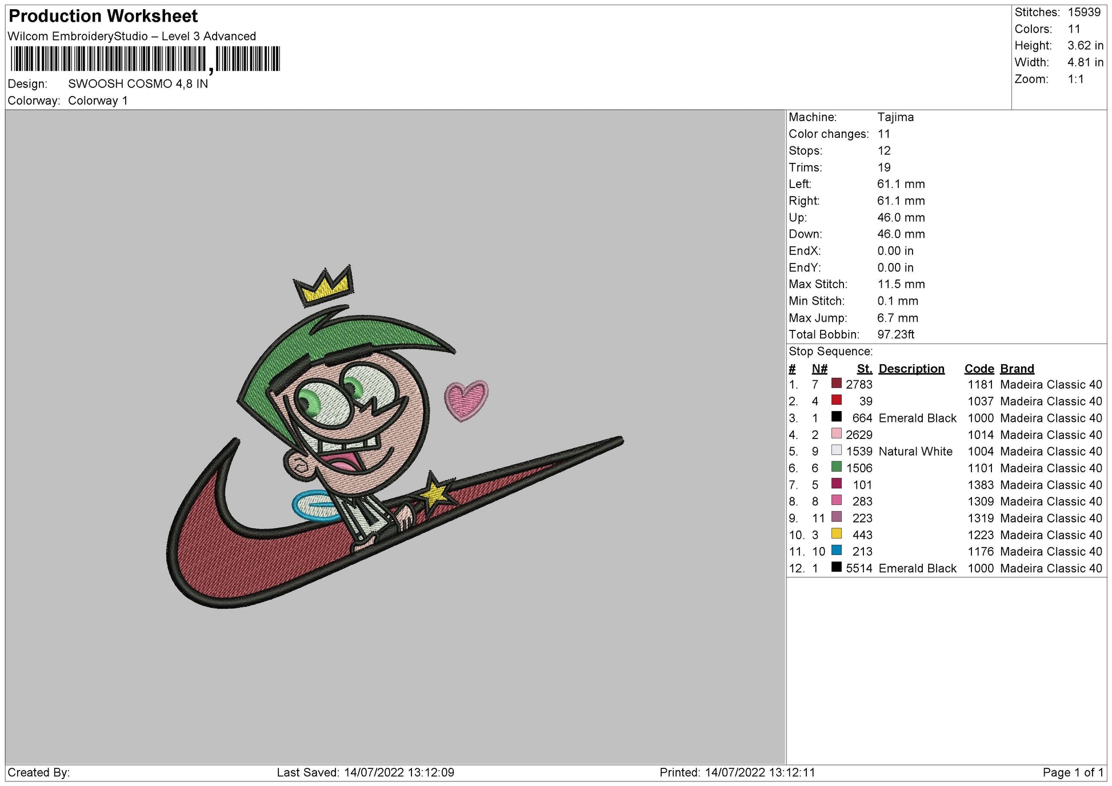
Task: Click the Stitches count 15939
Action: point(1083,12)
